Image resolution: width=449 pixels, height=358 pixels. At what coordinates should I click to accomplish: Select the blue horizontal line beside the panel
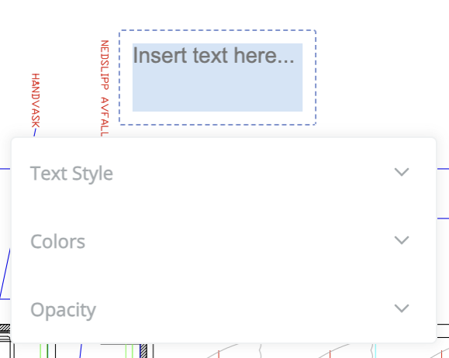tap(443, 169)
